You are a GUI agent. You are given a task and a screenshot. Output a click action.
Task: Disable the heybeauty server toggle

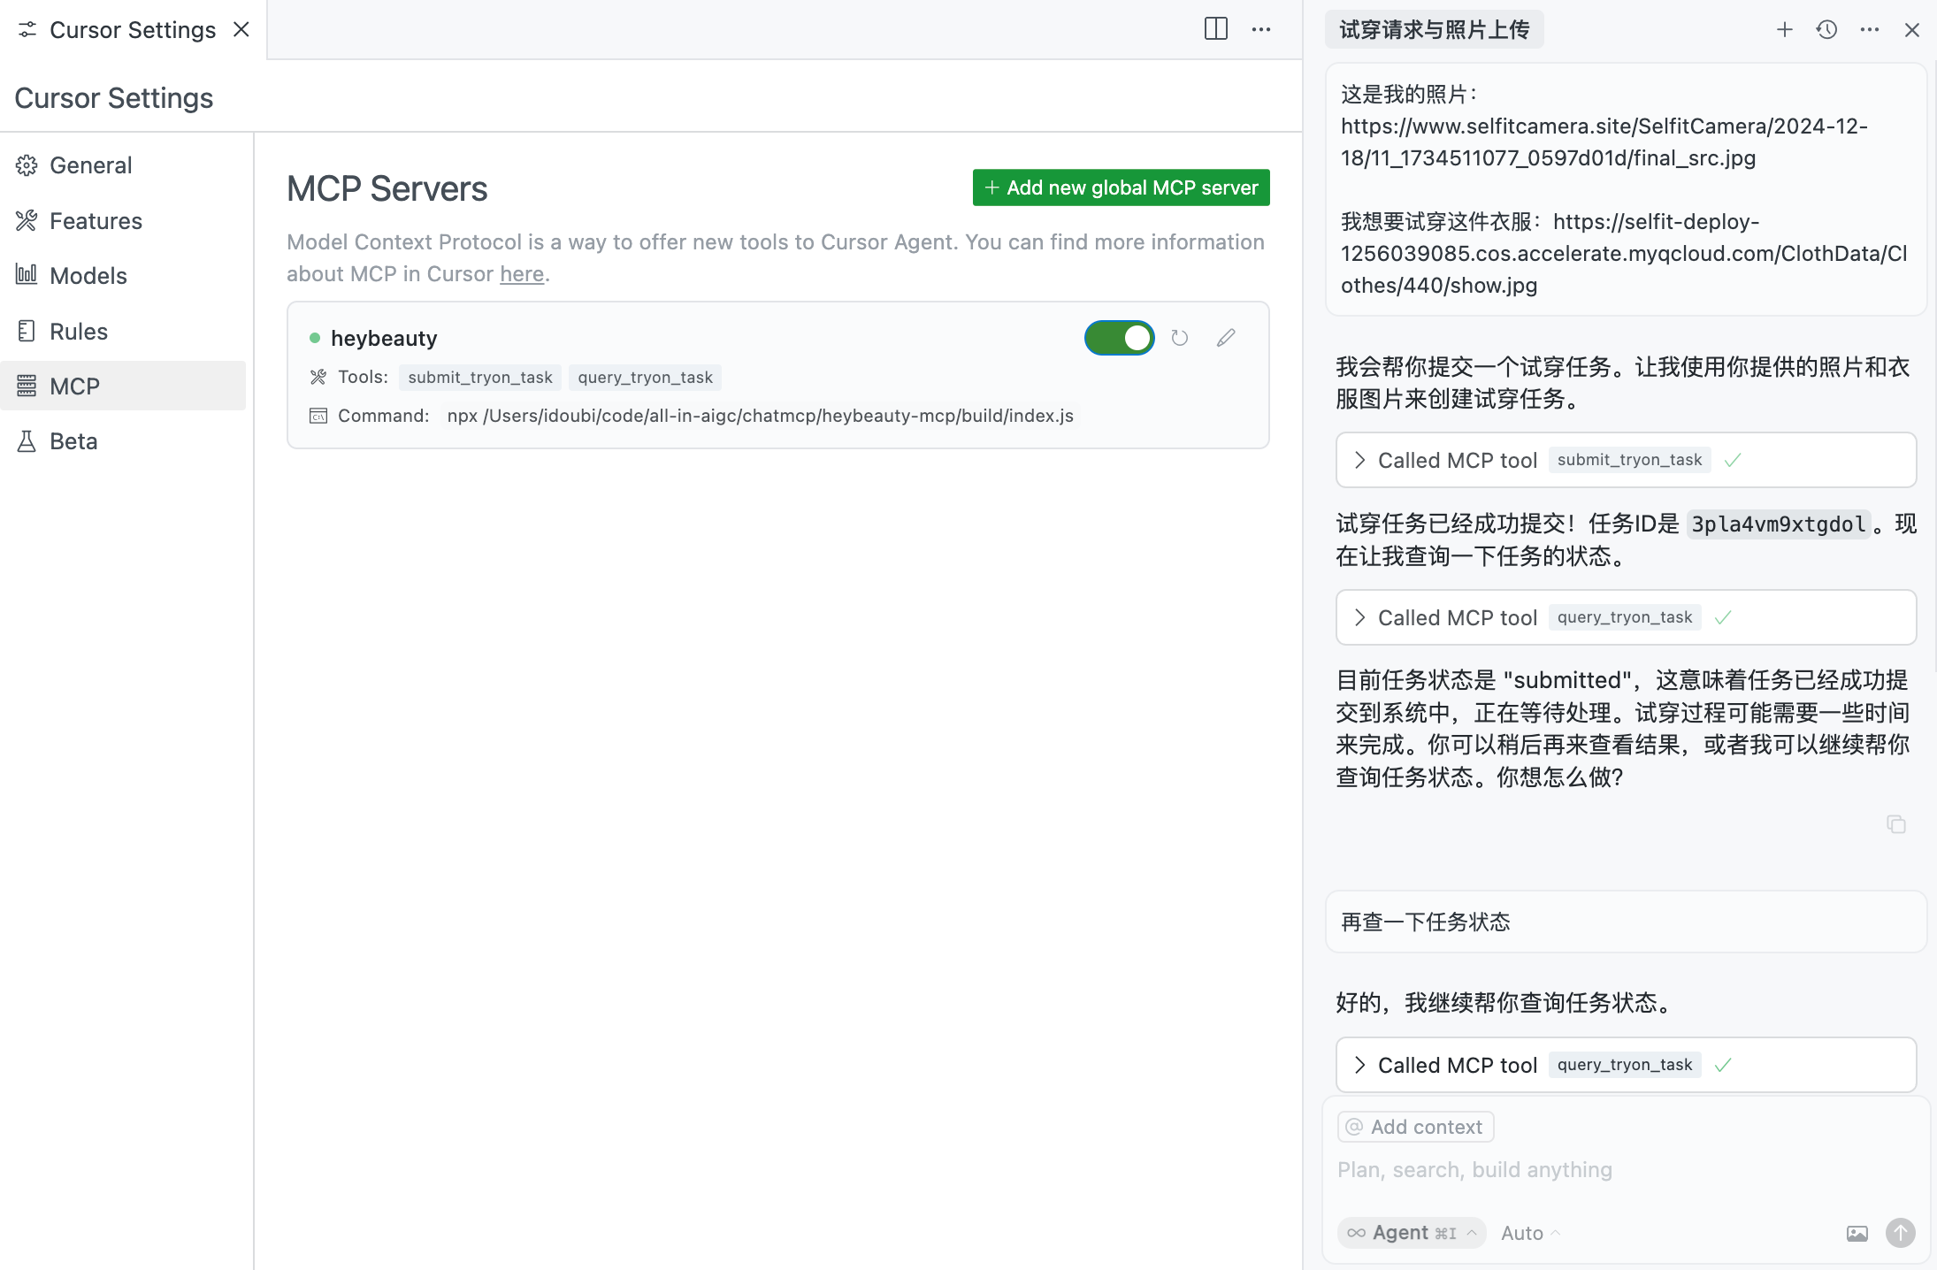pyautogui.click(x=1119, y=338)
